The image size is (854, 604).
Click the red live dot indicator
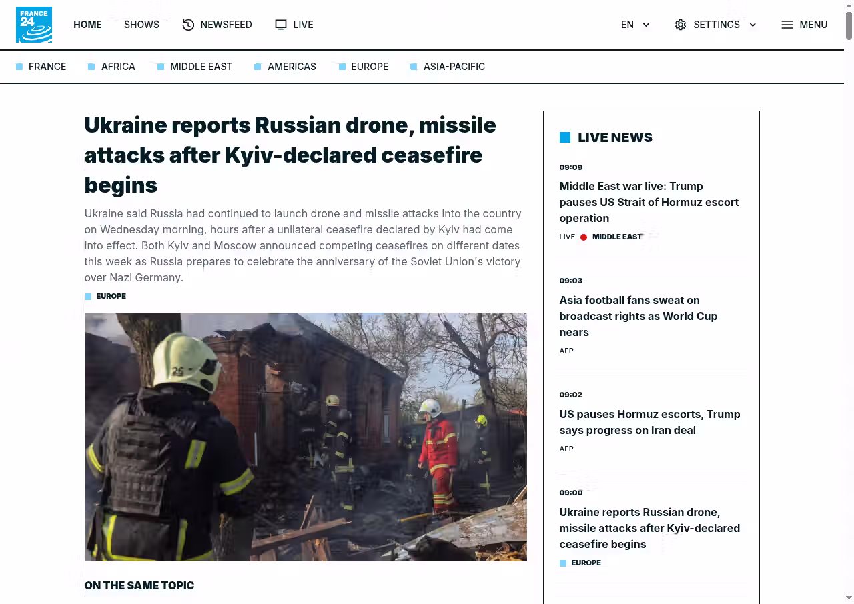(584, 237)
